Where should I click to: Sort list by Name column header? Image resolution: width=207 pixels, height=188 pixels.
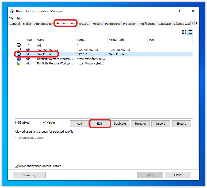click(x=55, y=40)
